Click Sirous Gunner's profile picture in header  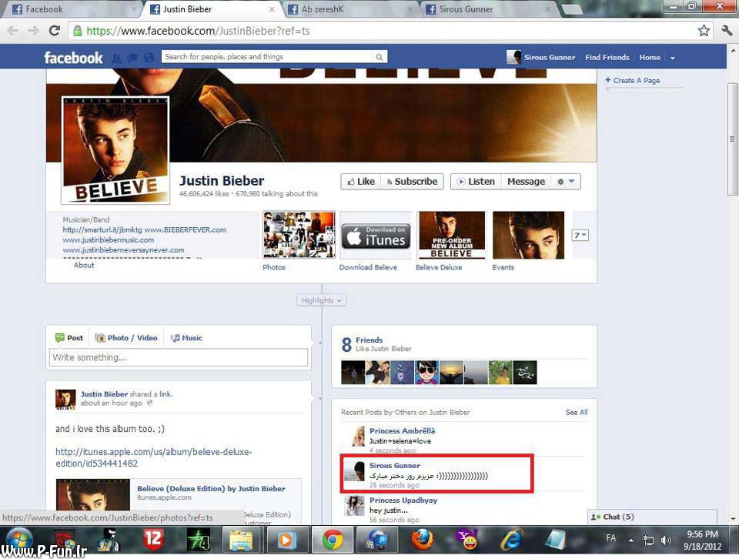pos(513,57)
